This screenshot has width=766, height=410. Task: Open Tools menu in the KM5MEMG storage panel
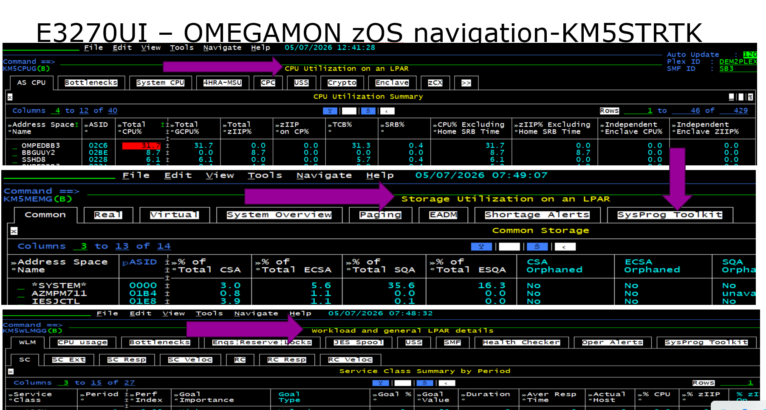coord(265,175)
